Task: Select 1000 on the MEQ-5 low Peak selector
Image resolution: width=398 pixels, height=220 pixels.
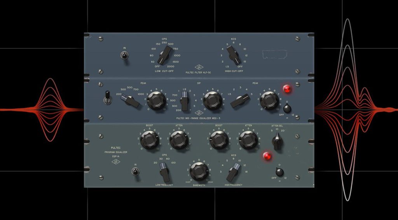Action: tap(141, 94)
